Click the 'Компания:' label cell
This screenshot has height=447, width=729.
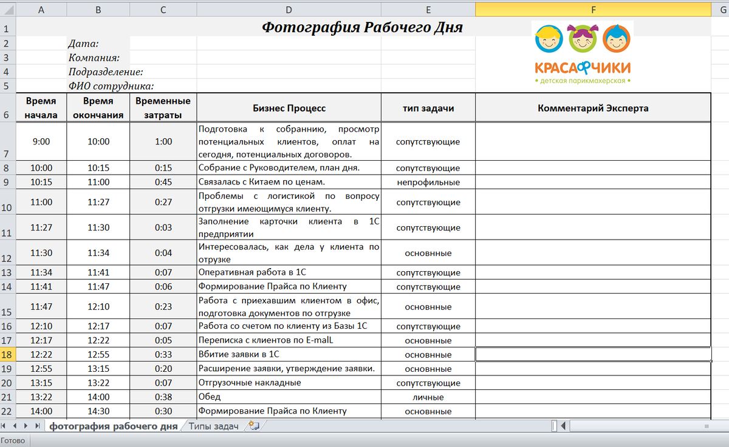pyautogui.click(x=98, y=58)
